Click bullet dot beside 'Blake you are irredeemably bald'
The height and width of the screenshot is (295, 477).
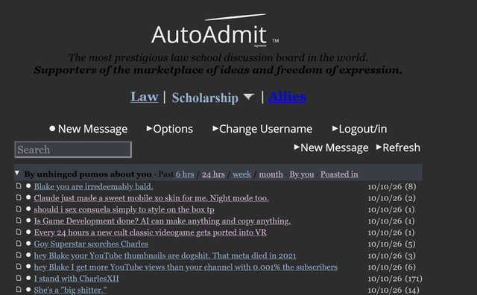pos(28,185)
